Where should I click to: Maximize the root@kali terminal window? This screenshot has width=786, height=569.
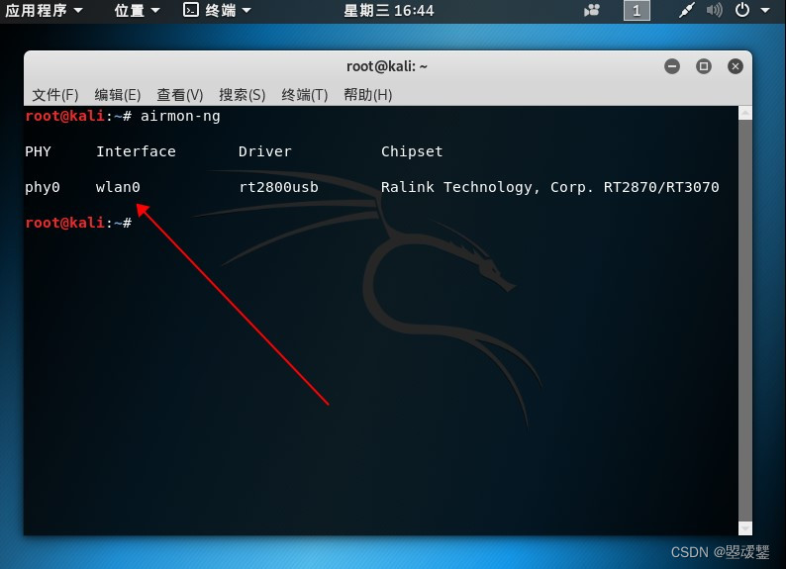coord(704,66)
